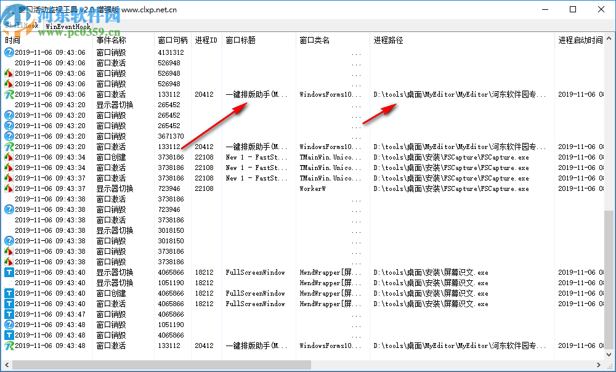Select process ID 22108 in 09:43:37 窗口激活 row
The width and height of the screenshot is (616, 372).
pyautogui.click(x=205, y=178)
